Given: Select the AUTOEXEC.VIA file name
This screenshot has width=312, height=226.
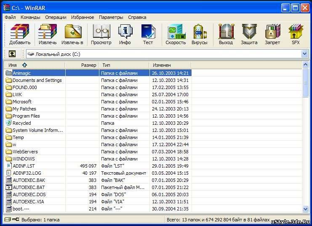Looking at the screenshot, I should pos(29,202).
